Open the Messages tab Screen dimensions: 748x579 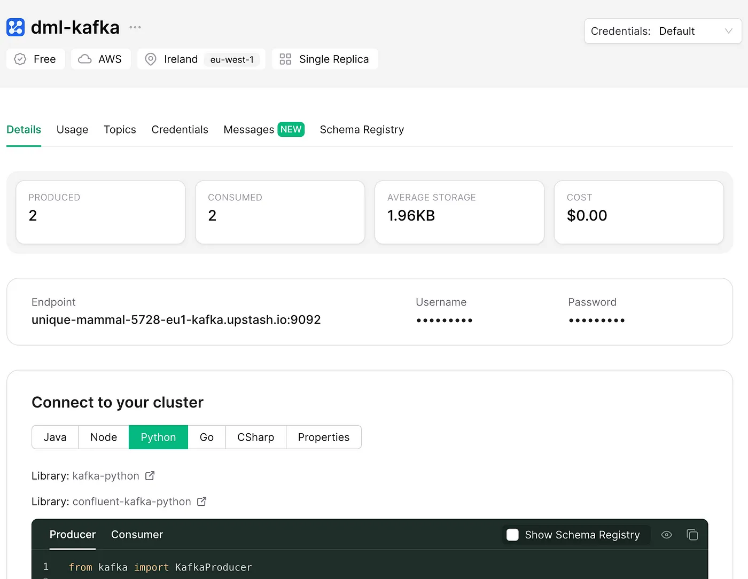pos(248,130)
